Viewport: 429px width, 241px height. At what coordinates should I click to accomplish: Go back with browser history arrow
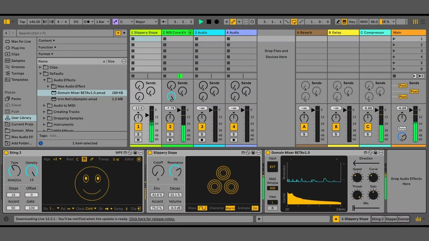tap(7, 33)
